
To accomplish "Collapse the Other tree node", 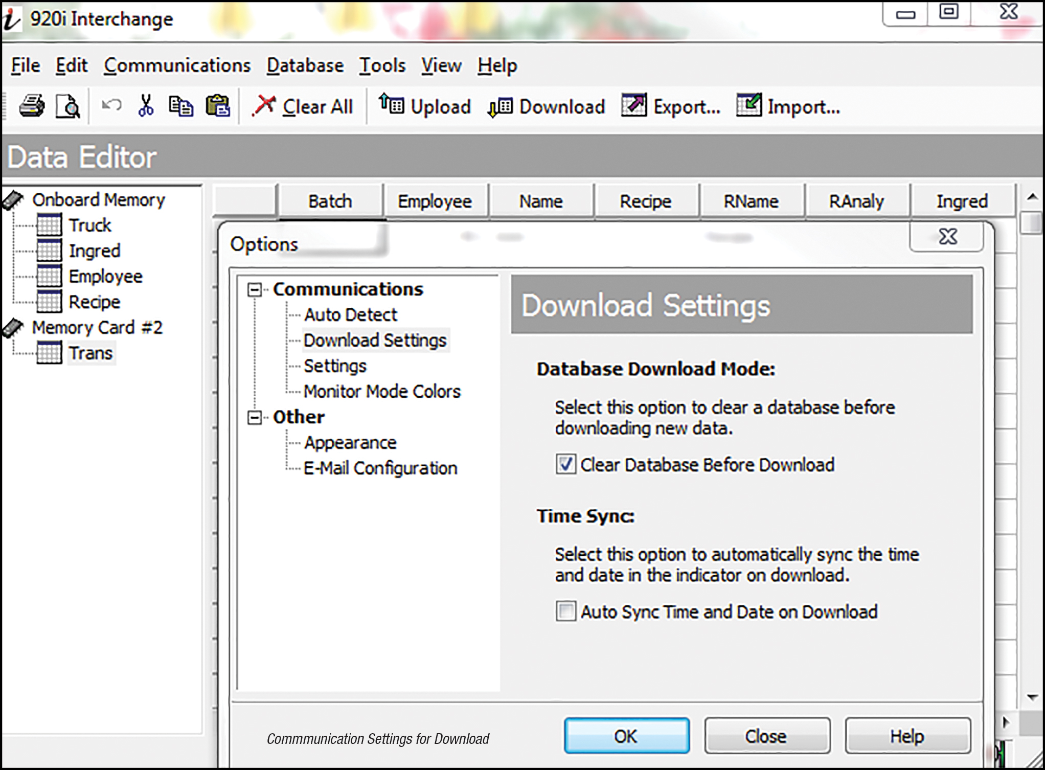I will (x=255, y=418).
